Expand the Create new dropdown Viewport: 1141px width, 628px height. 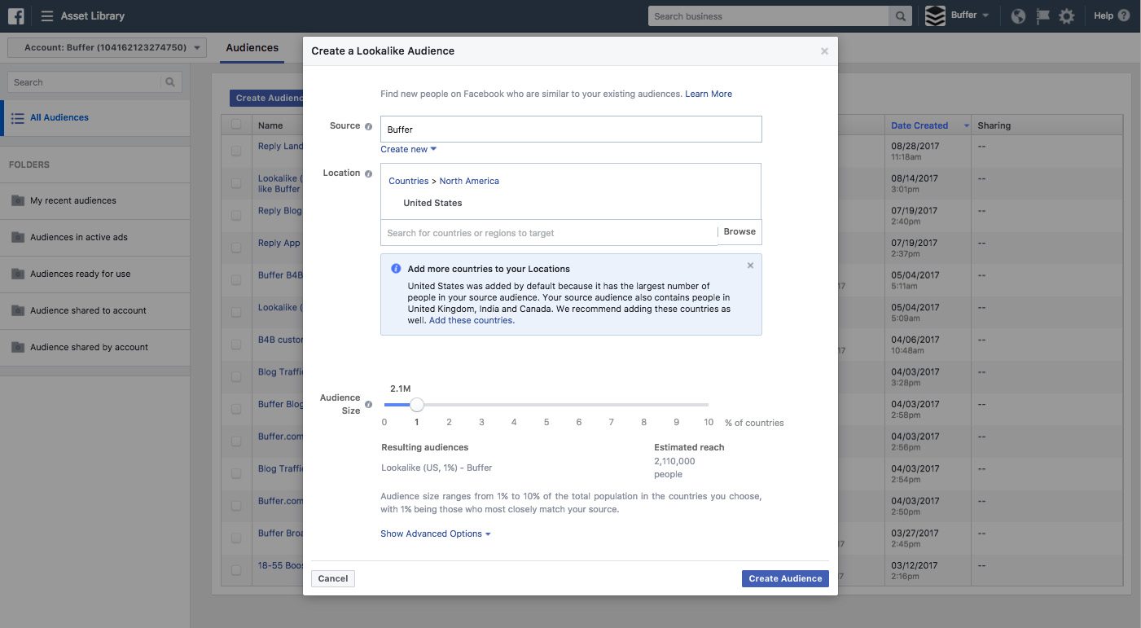point(409,149)
